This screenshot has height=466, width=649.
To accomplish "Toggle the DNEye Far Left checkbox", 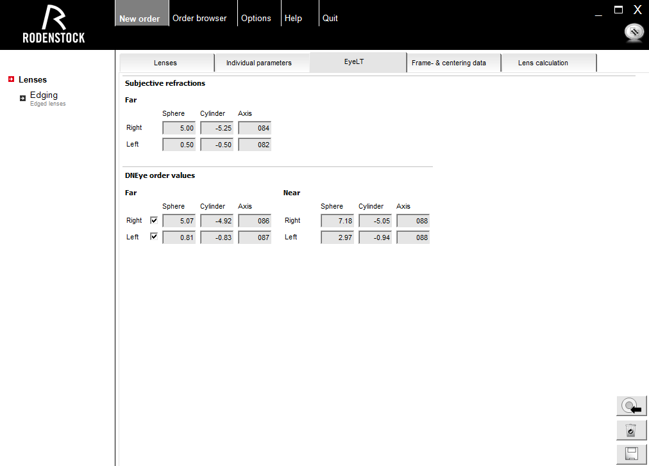I will coord(154,237).
